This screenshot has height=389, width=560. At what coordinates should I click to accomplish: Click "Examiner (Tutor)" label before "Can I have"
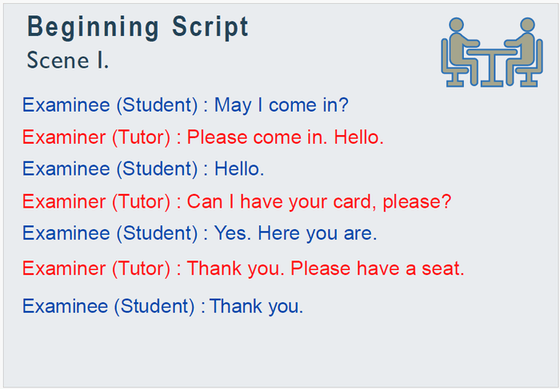point(96,201)
